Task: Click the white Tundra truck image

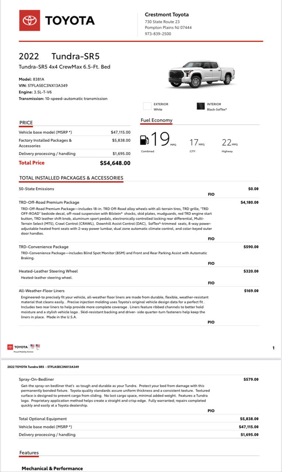Action: 201,74
